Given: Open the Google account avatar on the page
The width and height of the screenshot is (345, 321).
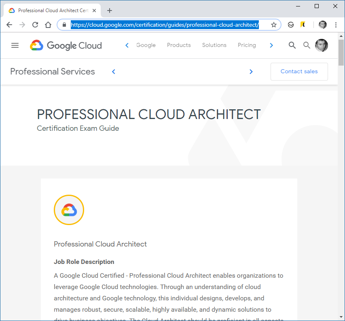Looking at the screenshot, I should (322, 45).
